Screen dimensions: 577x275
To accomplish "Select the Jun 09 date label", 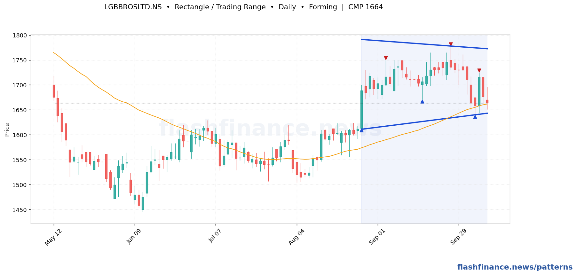I will pos(134,237).
